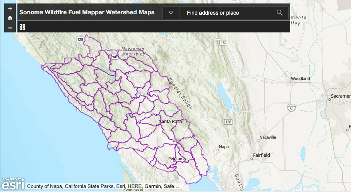Select the Fairfield city label
Screen dimensions: 351x193
tap(261, 155)
